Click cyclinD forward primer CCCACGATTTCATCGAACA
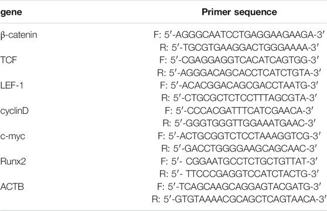This screenshot has height=211, width=327. click(239, 110)
